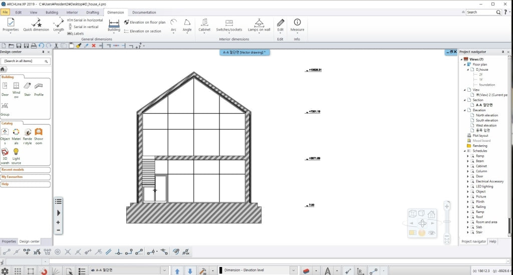Open the Rendering item in navigator

tap(479, 146)
